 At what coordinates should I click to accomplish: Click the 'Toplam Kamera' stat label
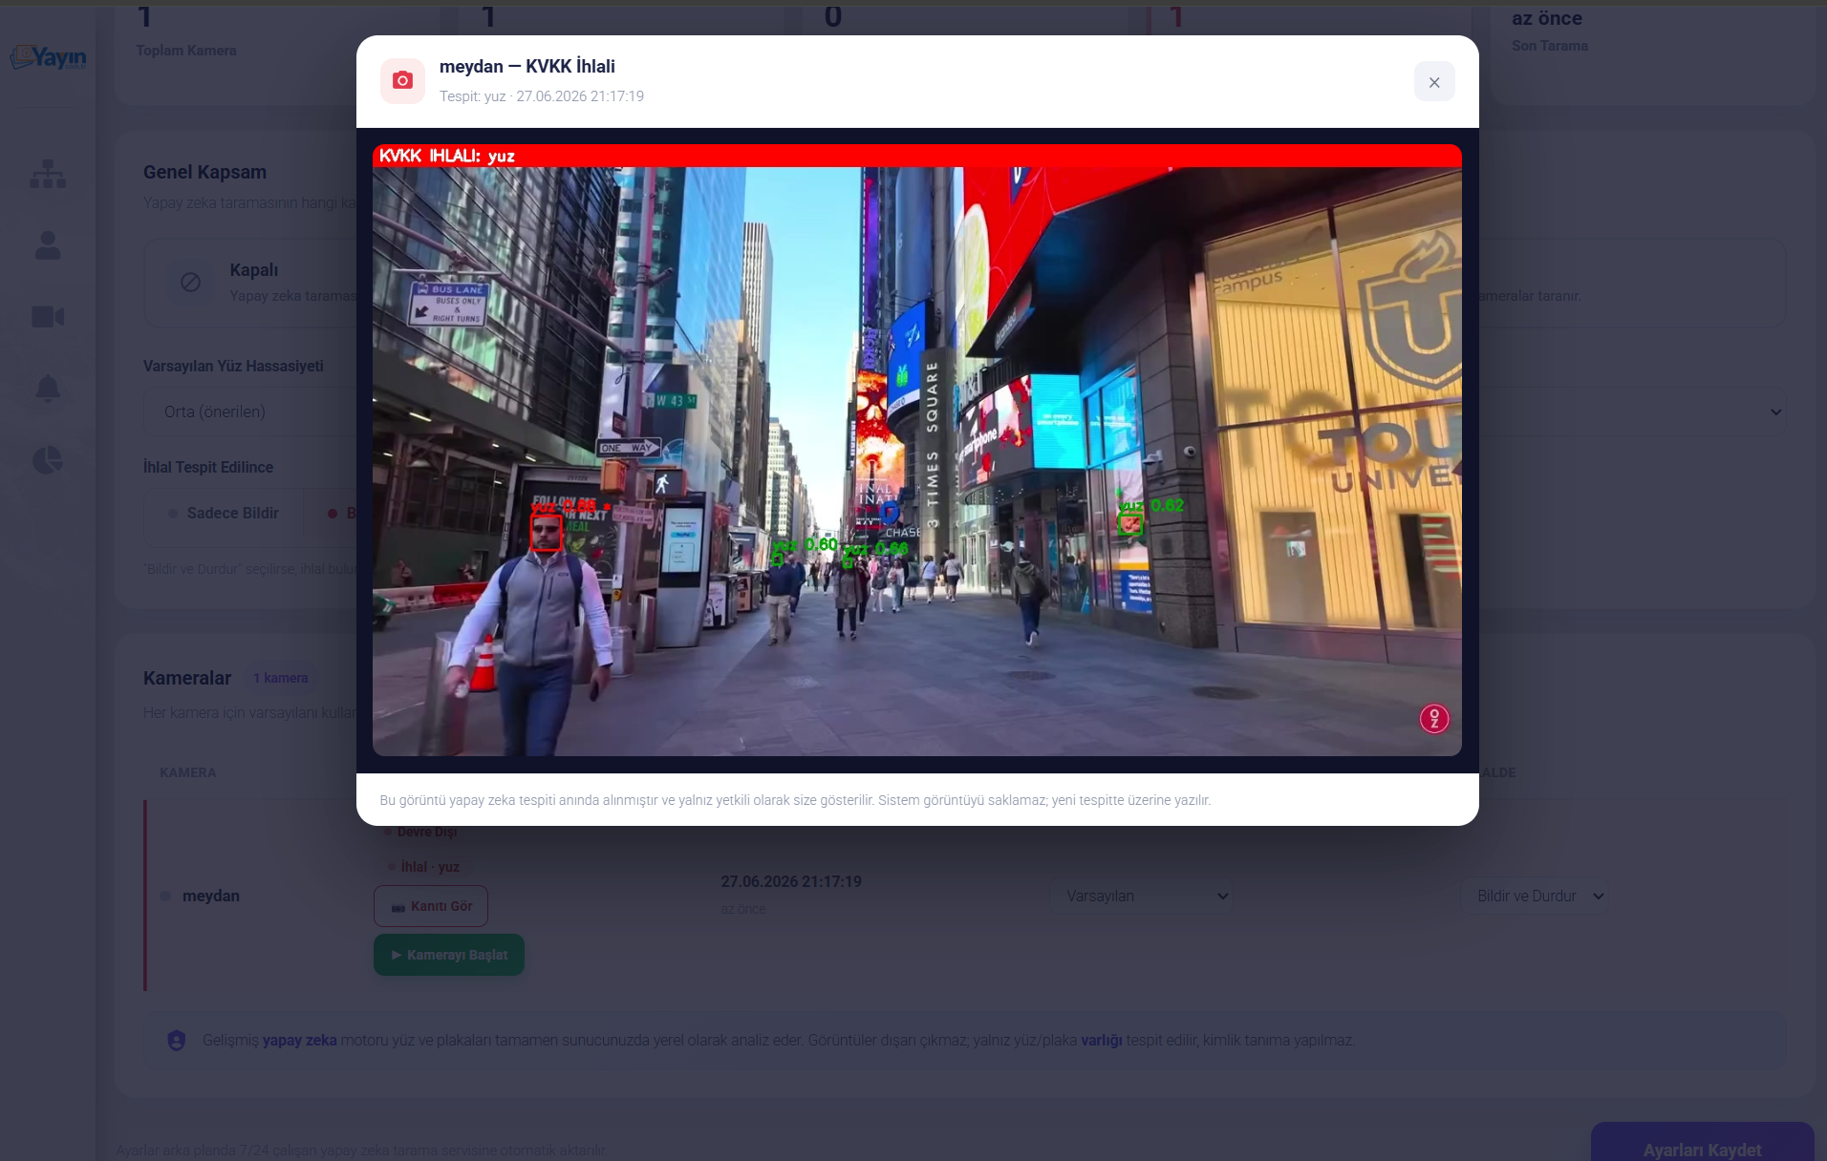[186, 51]
